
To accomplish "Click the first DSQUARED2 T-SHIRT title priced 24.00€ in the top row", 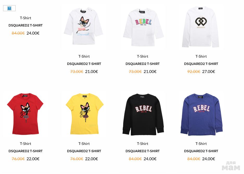I will 25,25.
